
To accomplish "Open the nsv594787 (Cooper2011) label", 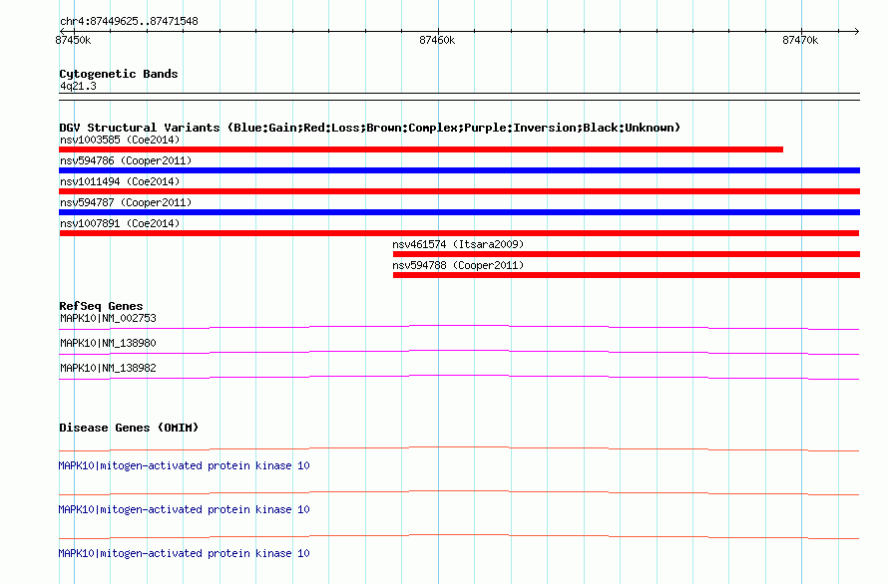I will pos(126,202).
